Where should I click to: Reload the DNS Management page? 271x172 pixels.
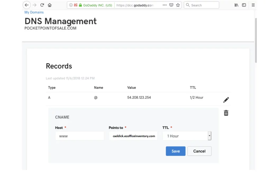coord(42,5)
